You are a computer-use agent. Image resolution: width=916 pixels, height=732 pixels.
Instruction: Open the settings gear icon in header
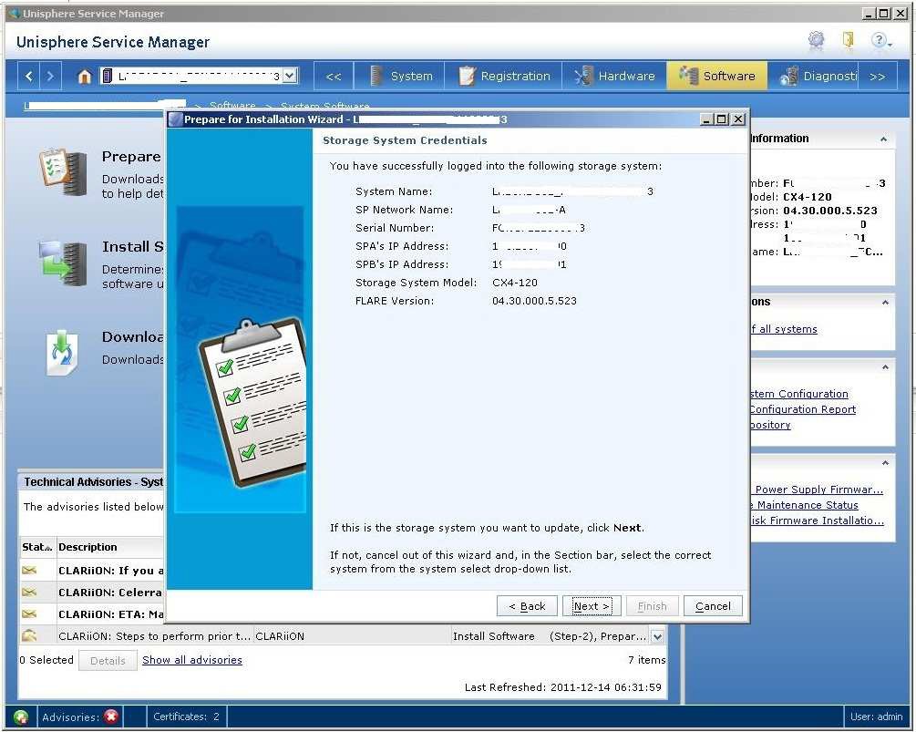pyautogui.click(x=816, y=40)
